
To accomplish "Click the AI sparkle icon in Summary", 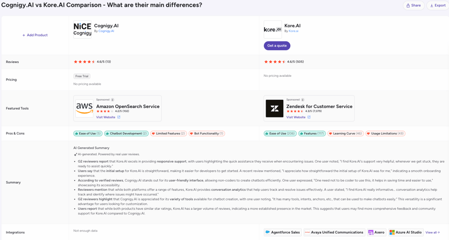I will click(x=75, y=154).
